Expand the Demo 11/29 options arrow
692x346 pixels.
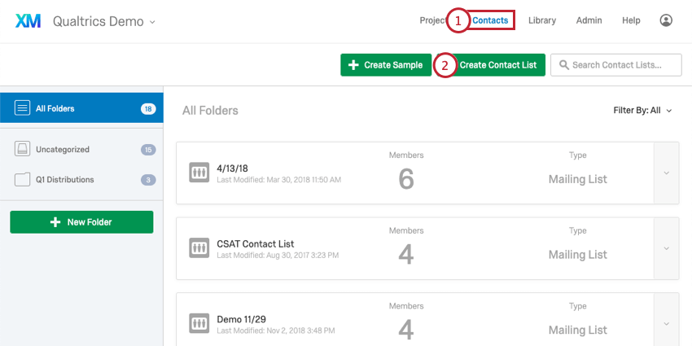[x=667, y=324]
